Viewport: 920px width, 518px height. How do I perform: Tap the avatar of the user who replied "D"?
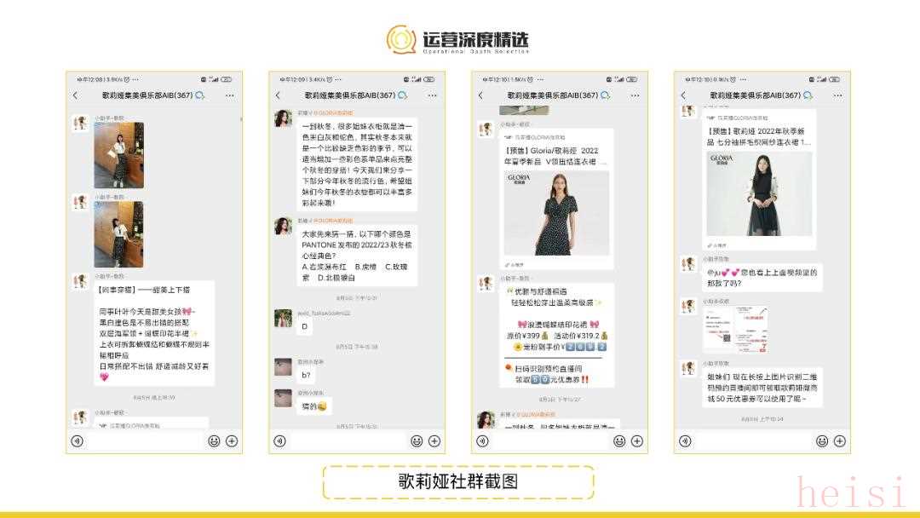click(283, 318)
